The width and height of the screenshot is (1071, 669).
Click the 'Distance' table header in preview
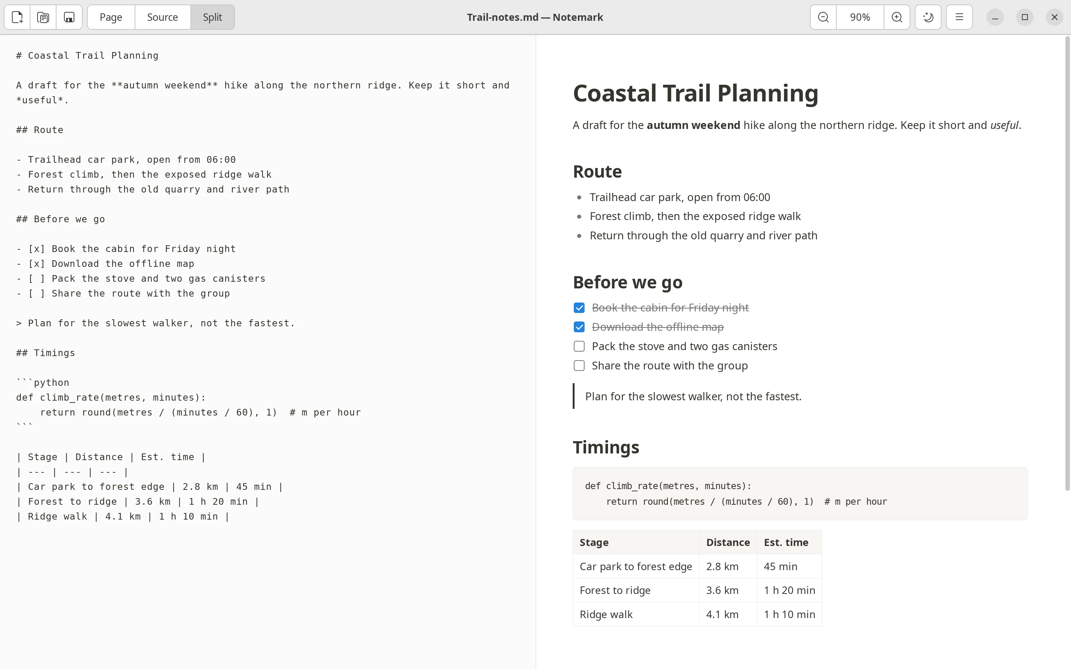(727, 543)
